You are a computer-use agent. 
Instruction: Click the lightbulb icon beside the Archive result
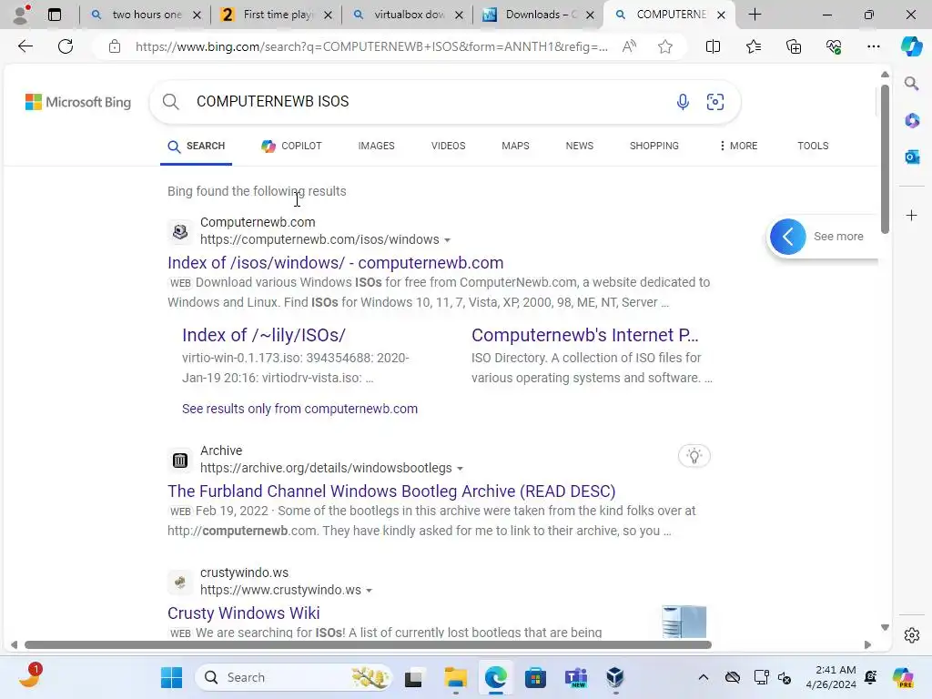[x=694, y=456]
